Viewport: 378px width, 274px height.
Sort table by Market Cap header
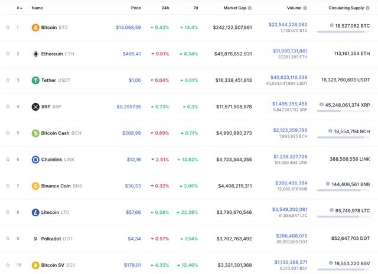(234, 8)
